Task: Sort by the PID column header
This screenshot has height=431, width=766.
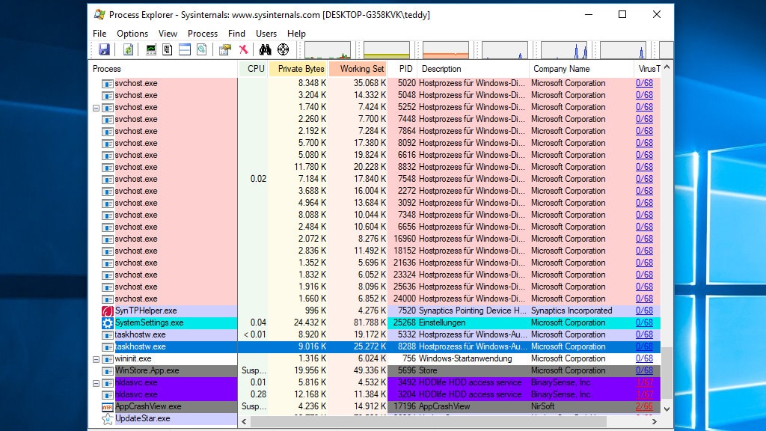Action: pyautogui.click(x=403, y=69)
